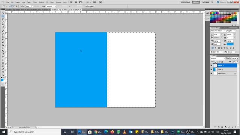Click the Intersect with selection mode button

16,6
